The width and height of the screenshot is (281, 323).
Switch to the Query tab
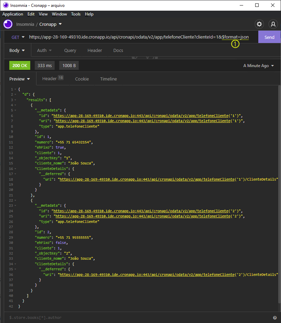click(70, 51)
